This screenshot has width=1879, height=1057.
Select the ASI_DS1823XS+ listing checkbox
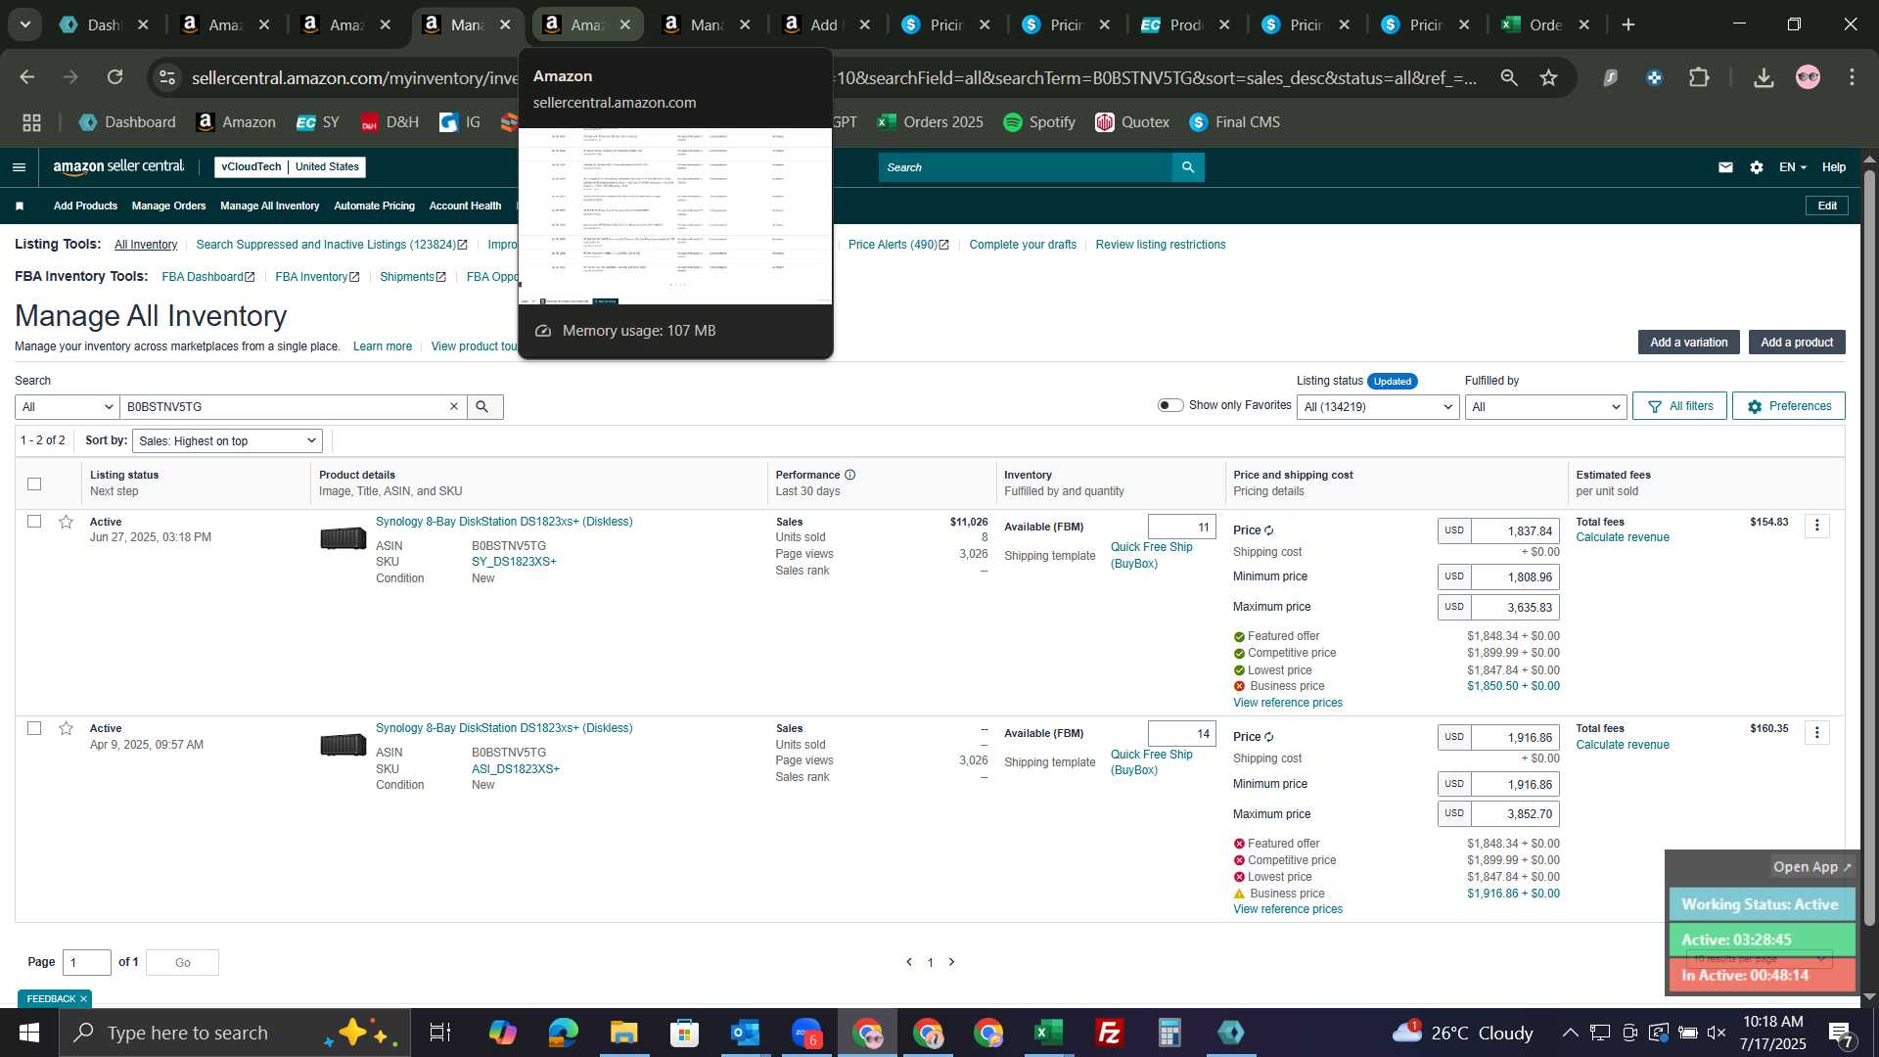34,728
